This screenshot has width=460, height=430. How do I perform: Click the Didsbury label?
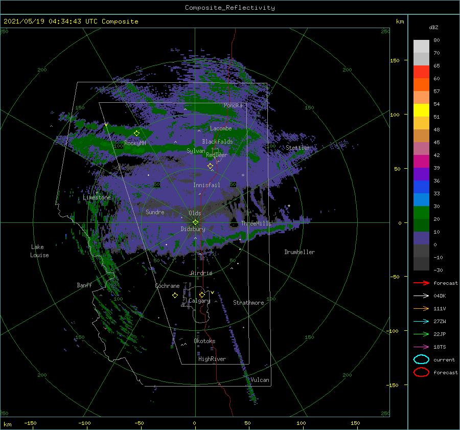click(x=193, y=229)
